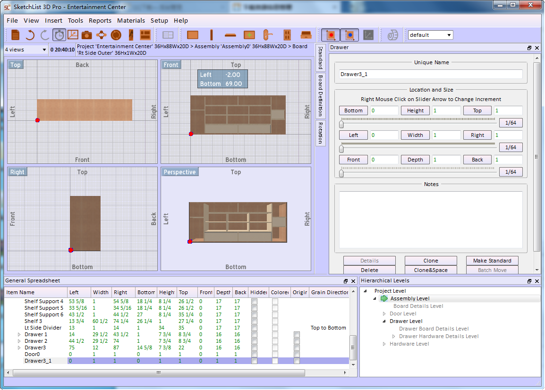Image resolution: width=545 pixels, height=390 pixels.
Task: Check Colored box for Drawer 1 row
Action: click(275, 334)
